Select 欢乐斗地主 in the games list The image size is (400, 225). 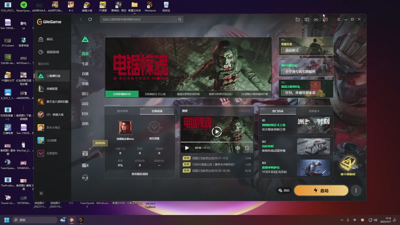(x=52, y=127)
